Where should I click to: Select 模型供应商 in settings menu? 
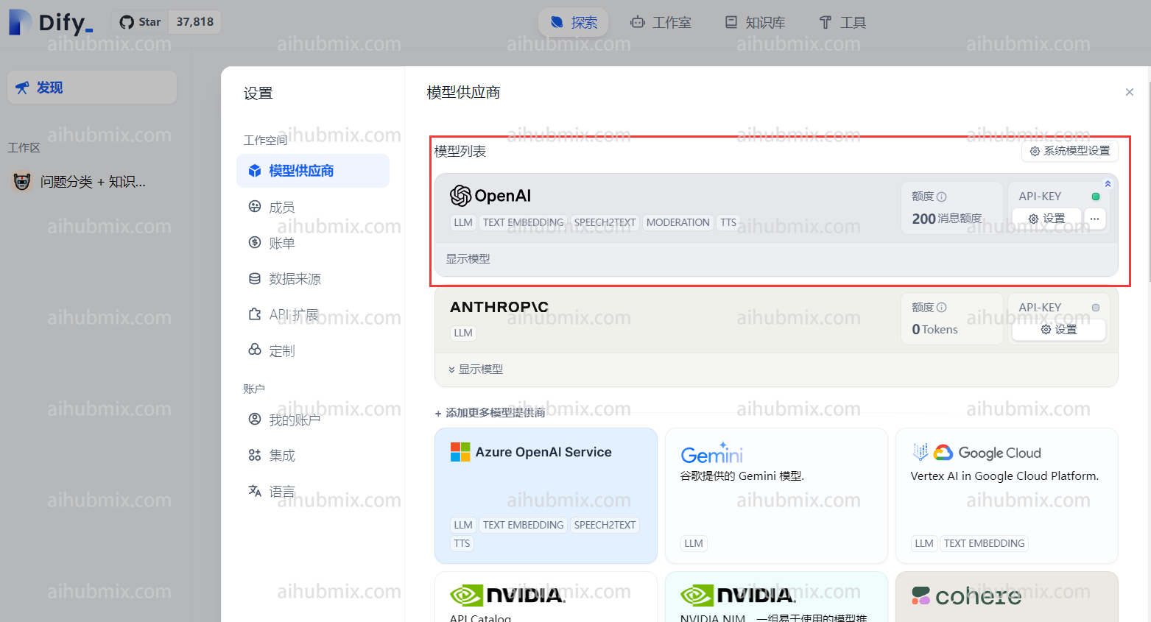[313, 171]
